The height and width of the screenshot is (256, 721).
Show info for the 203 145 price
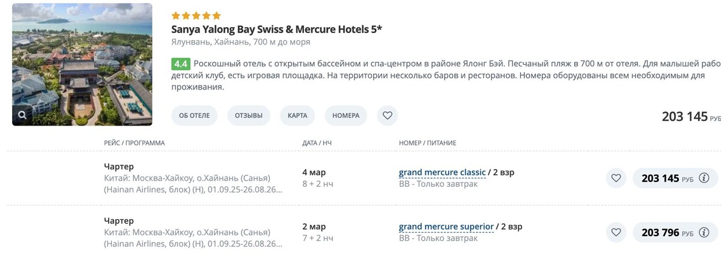(x=705, y=178)
